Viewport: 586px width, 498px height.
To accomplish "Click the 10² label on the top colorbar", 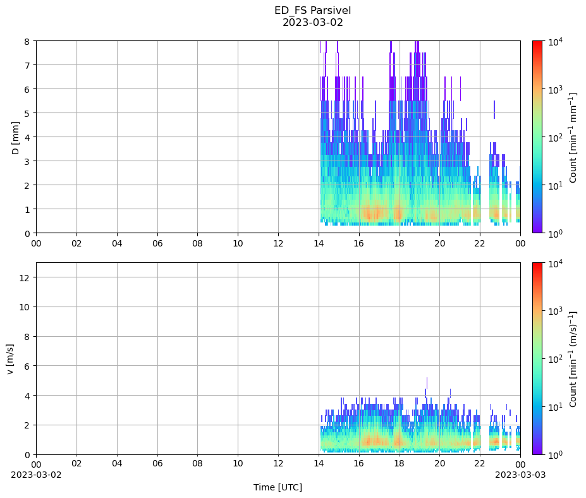I will 555,137.
